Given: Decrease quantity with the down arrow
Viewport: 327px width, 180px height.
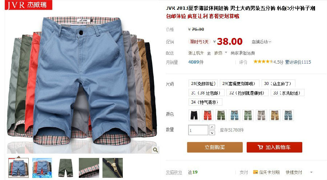Looking at the screenshot, I should [212, 133].
